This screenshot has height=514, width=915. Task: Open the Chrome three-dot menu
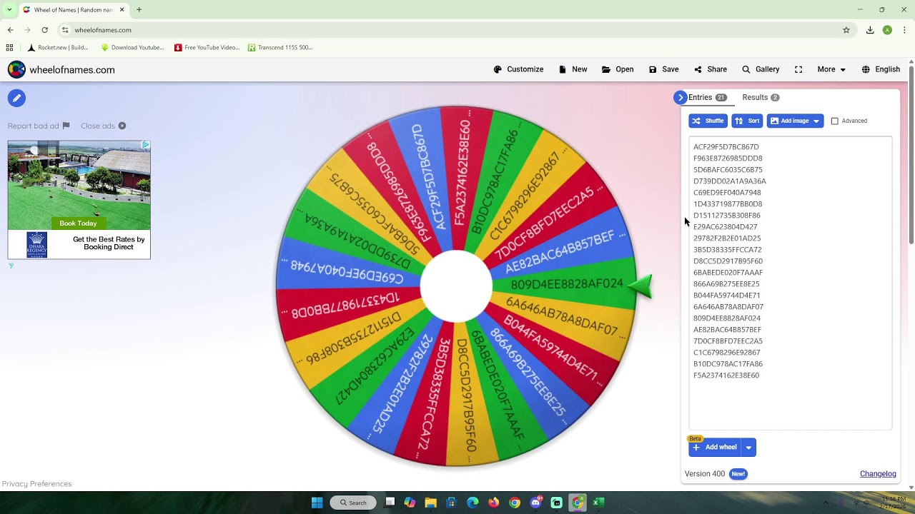[904, 30]
